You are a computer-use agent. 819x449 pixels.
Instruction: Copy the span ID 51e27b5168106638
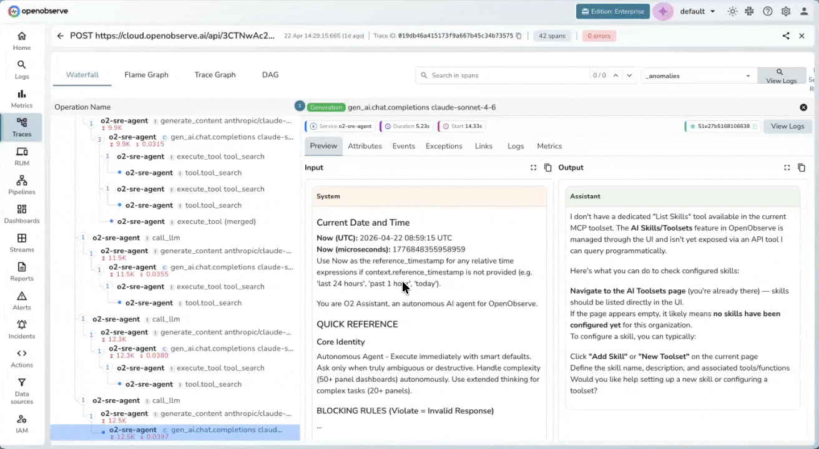click(x=755, y=126)
